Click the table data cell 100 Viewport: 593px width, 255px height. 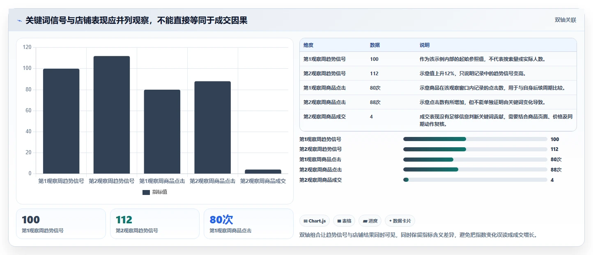[x=374, y=59]
